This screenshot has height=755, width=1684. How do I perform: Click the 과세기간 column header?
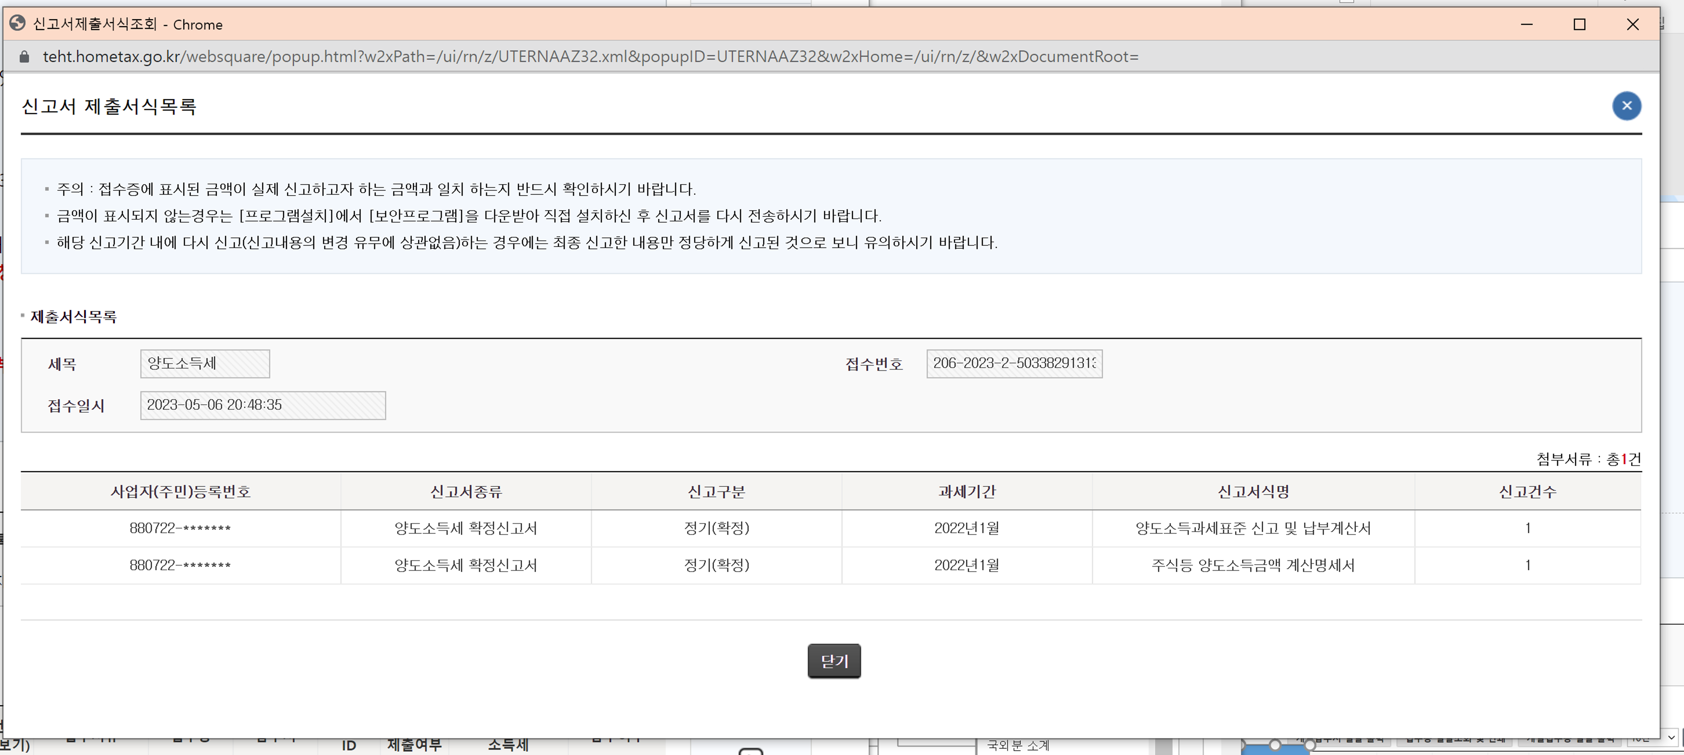point(966,492)
